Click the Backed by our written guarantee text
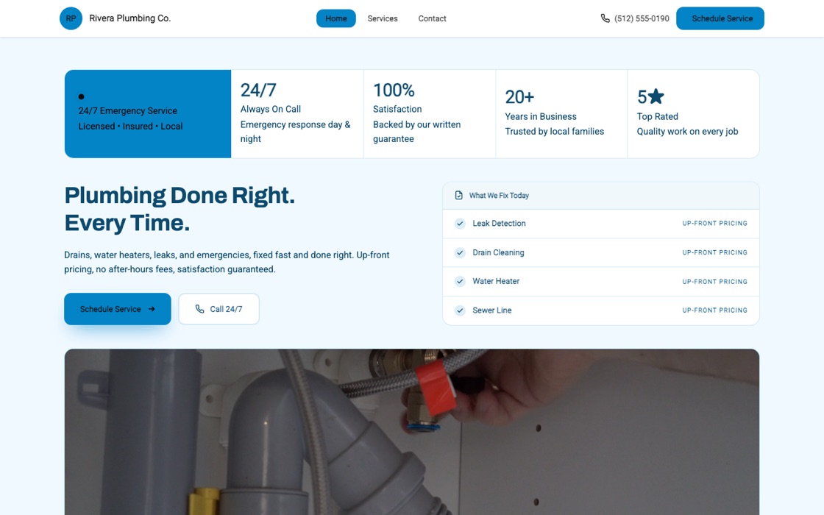Image resolution: width=824 pixels, height=515 pixels. point(416,132)
